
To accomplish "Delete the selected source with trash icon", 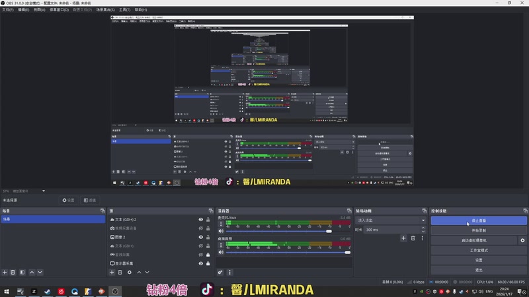I will click(x=120, y=272).
